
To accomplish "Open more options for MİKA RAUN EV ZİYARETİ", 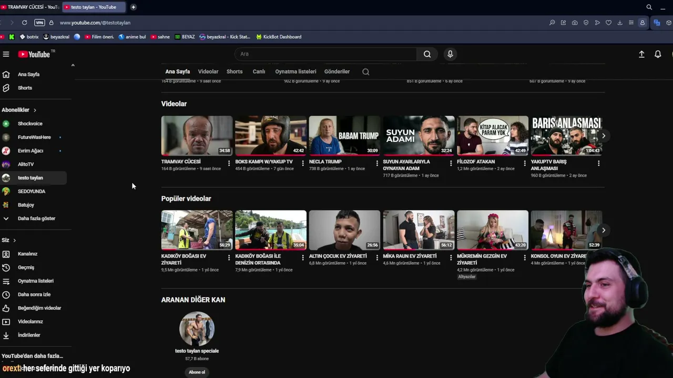I will click(451, 258).
